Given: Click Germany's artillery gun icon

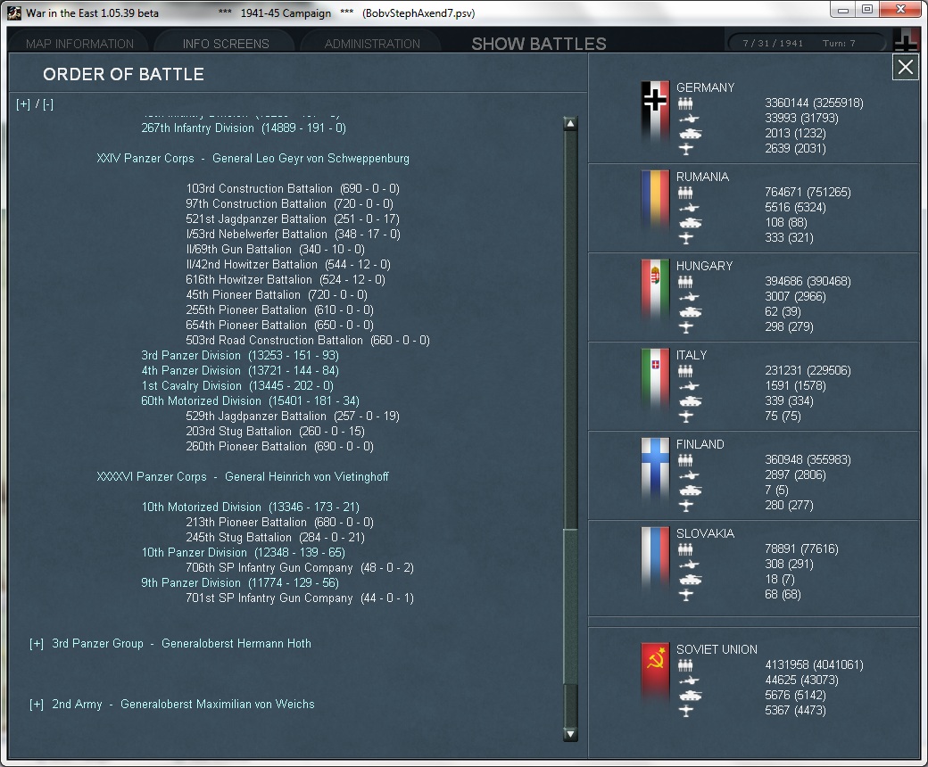Looking at the screenshot, I should coord(688,119).
